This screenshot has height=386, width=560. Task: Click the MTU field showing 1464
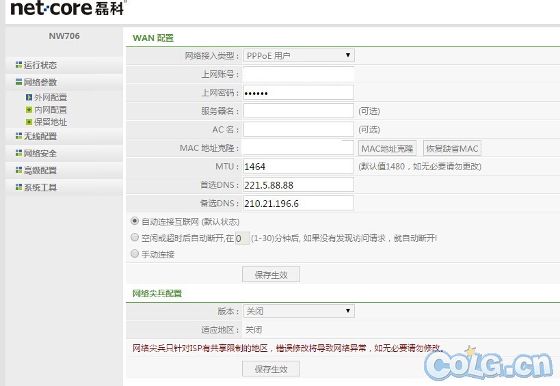point(299,166)
